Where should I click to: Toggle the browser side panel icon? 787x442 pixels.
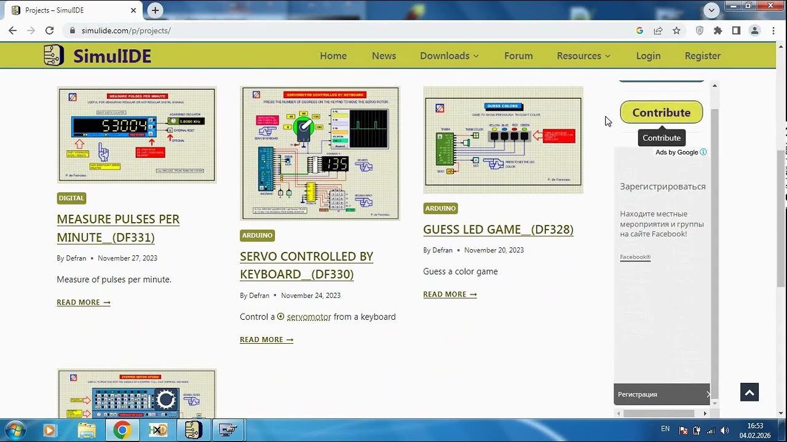(736, 30)
